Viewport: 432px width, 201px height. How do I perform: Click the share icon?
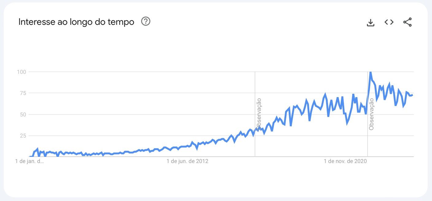pyautogui.click(x=407, y=22)
